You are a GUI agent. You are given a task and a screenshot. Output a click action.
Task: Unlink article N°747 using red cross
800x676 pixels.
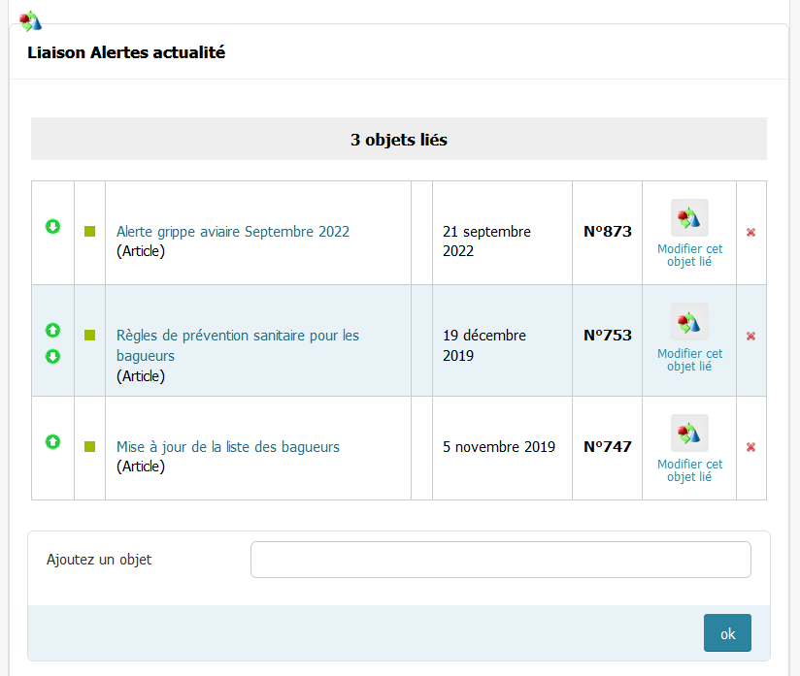[750, 447]
